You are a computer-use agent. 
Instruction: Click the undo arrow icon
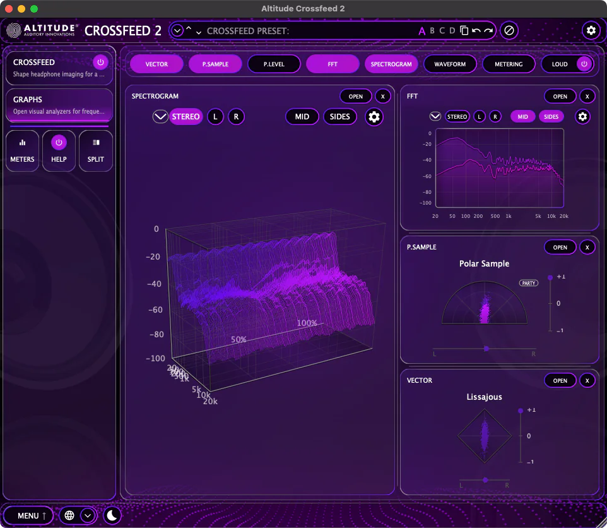click(476, 30)
